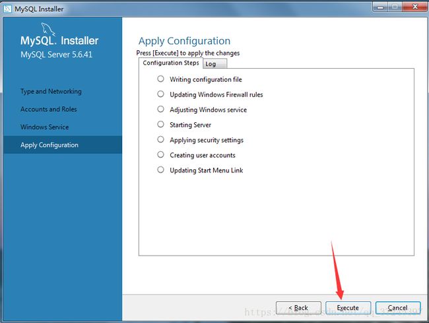Select the Creating user accounts circle
This screenshot has height=323, width=429.
(160, 155)
